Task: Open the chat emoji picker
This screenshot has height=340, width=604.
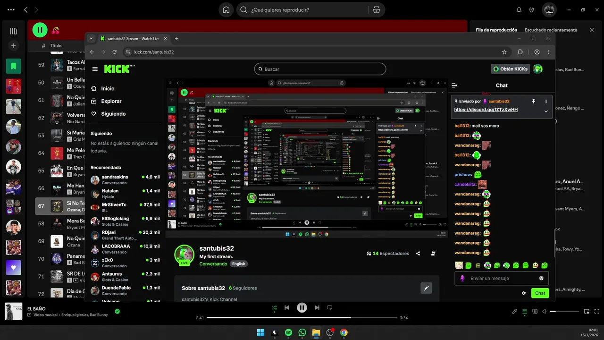Action: (541, 278)
